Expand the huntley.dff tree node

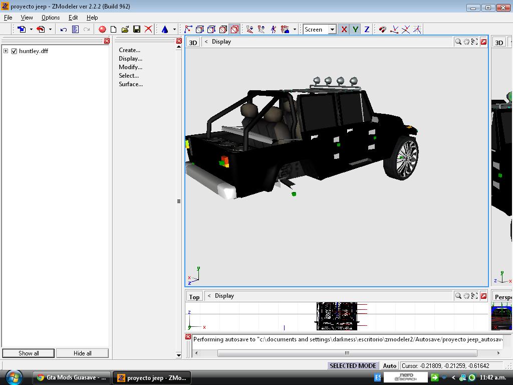(x=6, y=51)
